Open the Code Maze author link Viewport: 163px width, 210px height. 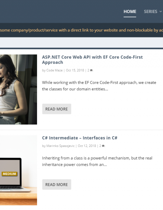point(54,70)
